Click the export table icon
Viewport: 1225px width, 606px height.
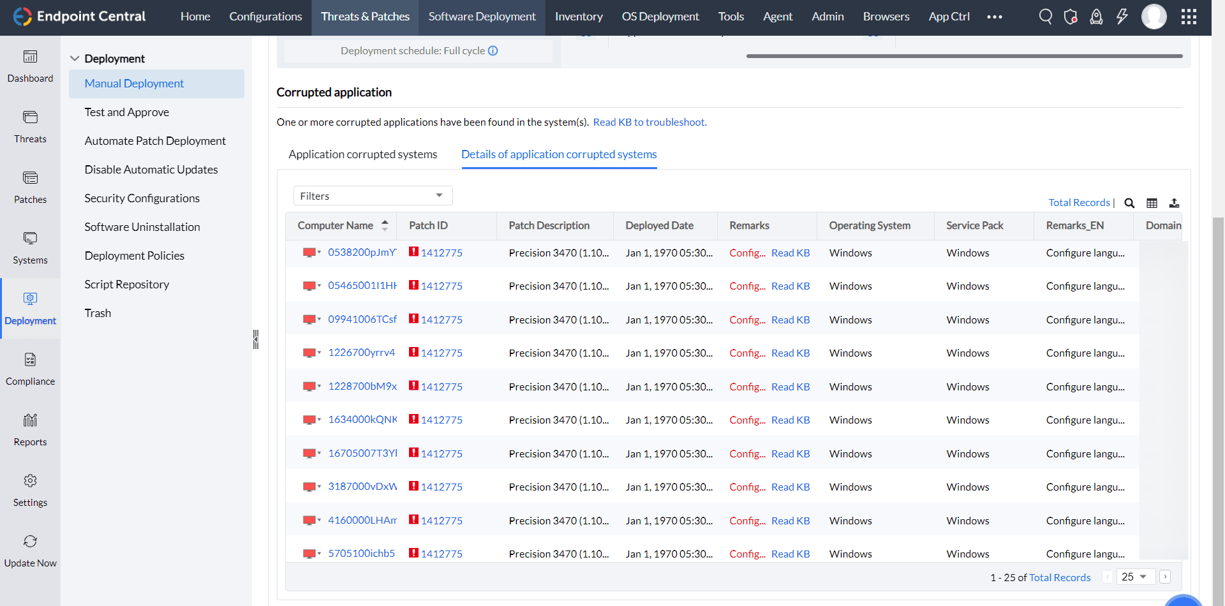pos(1174,203)
